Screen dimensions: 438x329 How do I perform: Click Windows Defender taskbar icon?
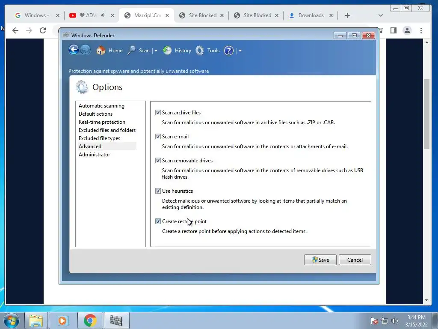coord(116,320)
